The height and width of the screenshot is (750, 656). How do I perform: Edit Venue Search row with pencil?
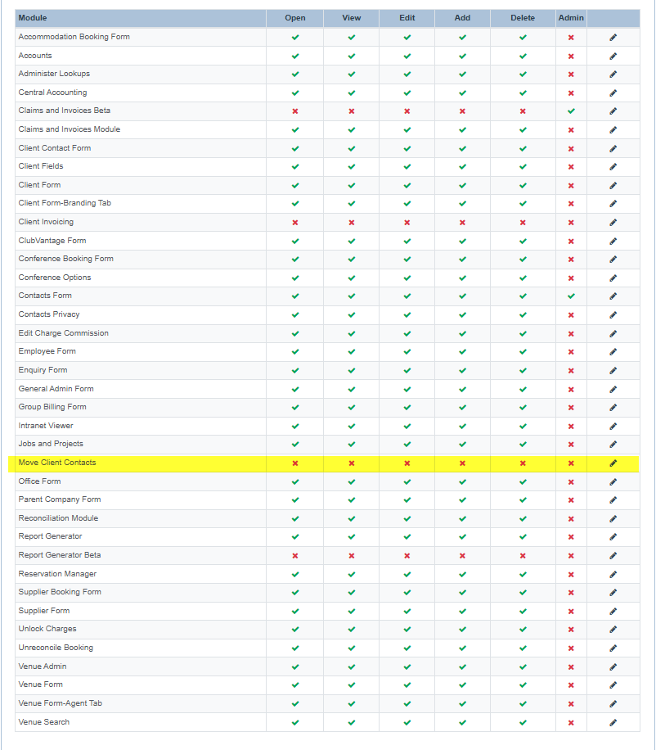point(613,722)
